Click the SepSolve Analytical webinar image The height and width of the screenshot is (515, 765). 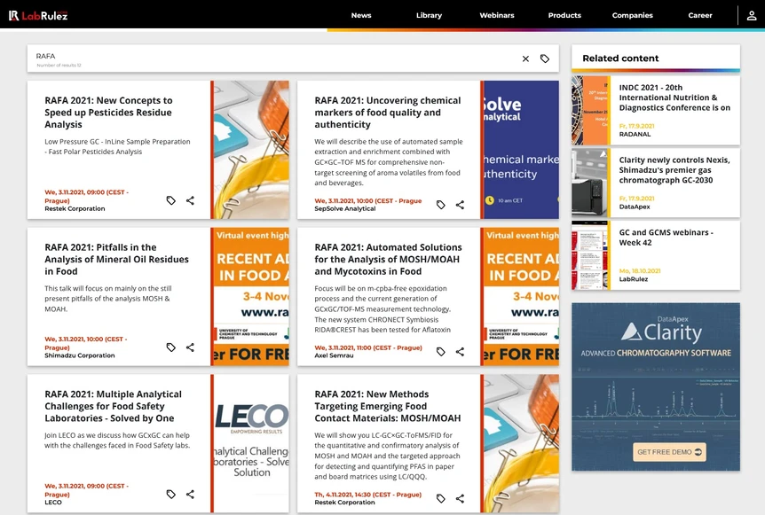(521, 150)
